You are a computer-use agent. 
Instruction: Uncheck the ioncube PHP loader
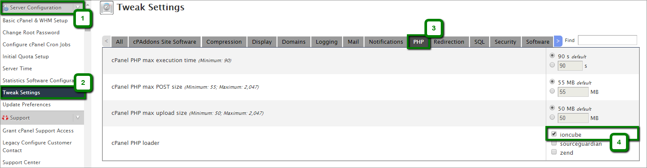click(x=554, y=134)
